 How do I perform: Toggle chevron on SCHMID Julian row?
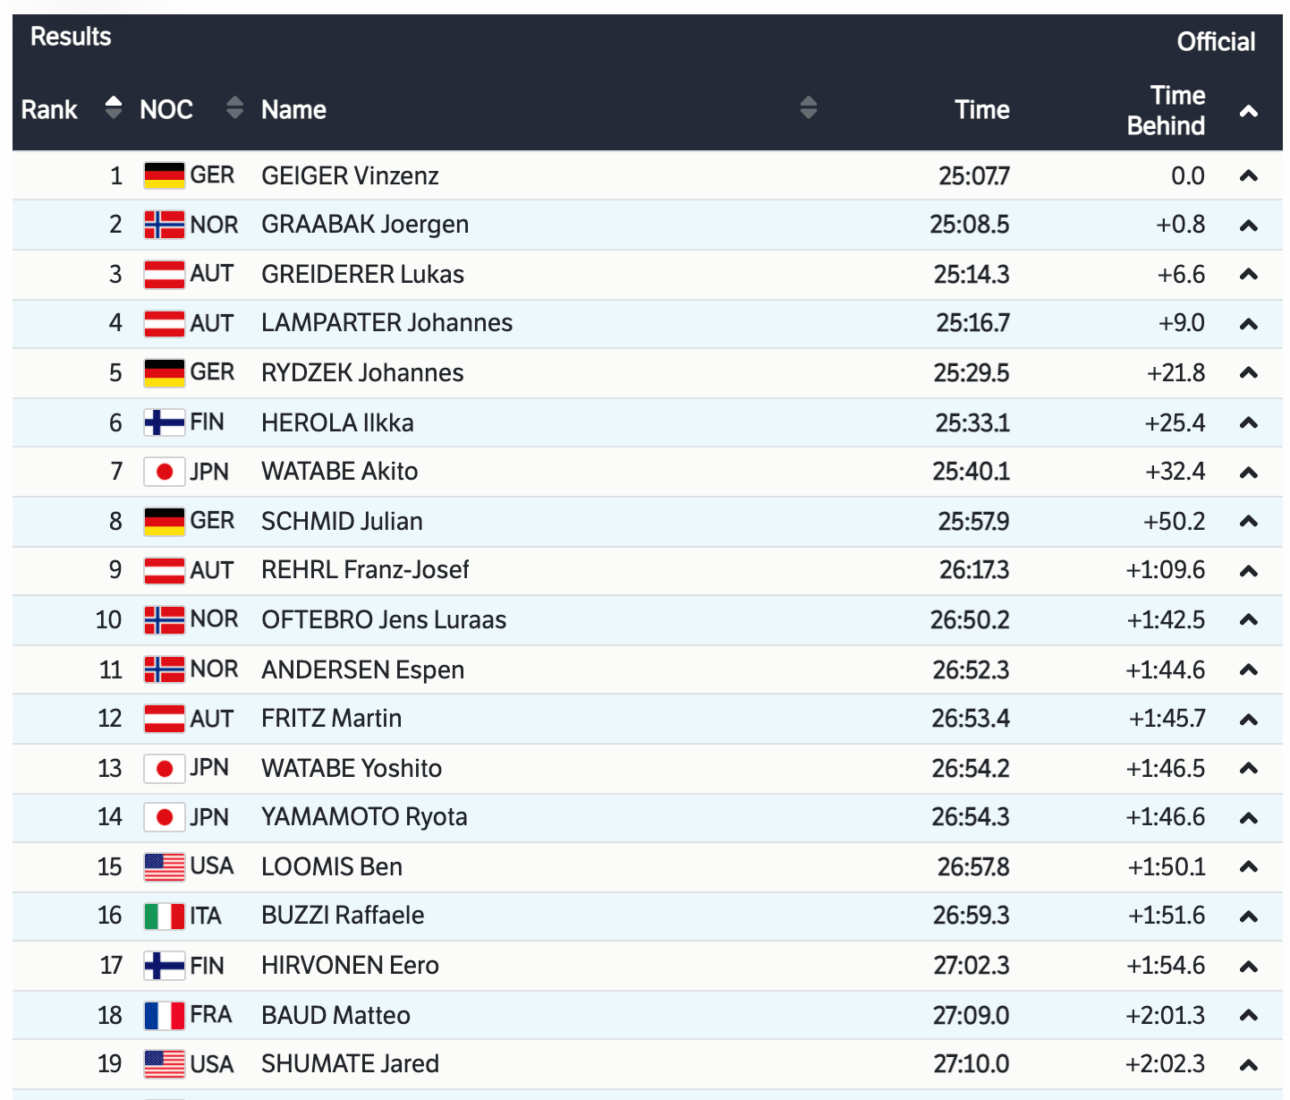[1249, 521]
